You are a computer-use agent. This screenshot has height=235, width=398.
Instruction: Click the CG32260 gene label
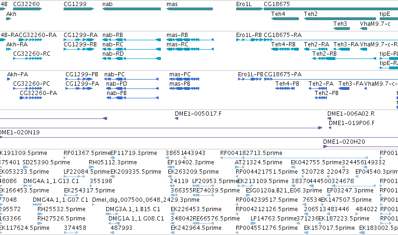click(26, 4)
